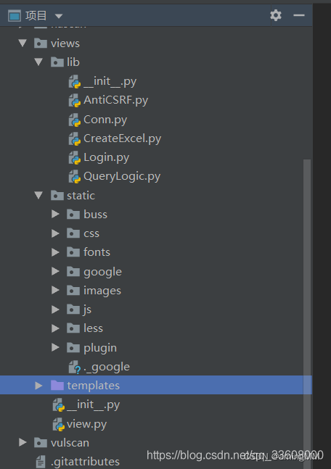Click the lib folder icon
Screen dimensions: 331x469
click(57, 62)
